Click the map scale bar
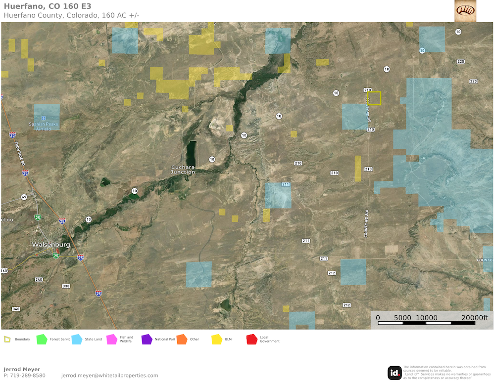The width and height of the screenshot is (495, 382). 426,323
